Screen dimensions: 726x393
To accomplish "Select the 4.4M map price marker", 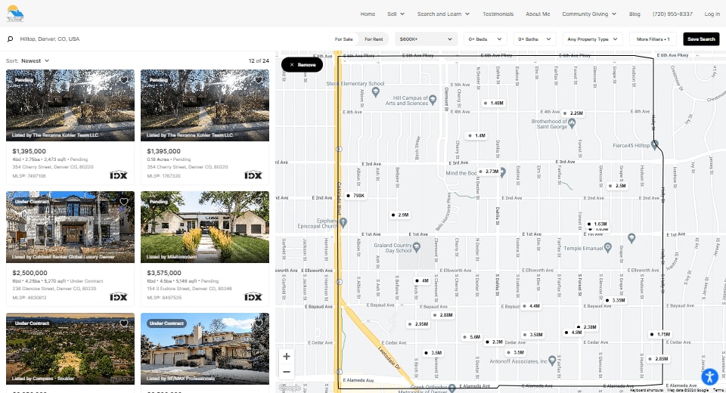I will point(531,306).
